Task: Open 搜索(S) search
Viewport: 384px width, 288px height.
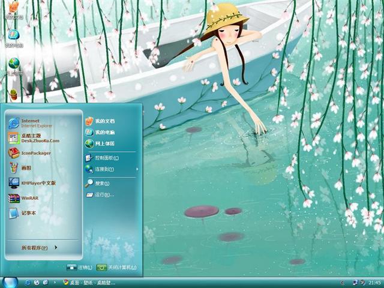Action: click(x=97, y=184)
